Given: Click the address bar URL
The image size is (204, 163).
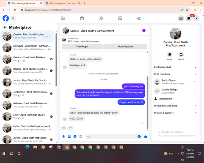Looking at the screenshot, I should click(x=48, y=10).
